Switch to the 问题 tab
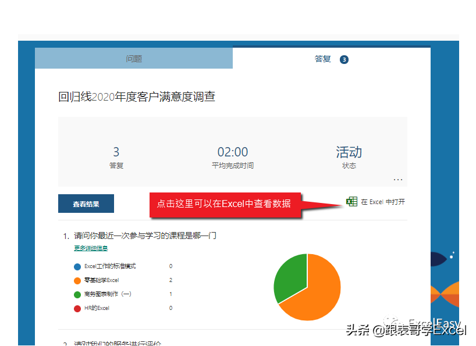Screen dimensions: 476x346 134,58
